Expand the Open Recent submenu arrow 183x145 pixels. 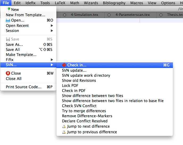[x=52, y=26]
